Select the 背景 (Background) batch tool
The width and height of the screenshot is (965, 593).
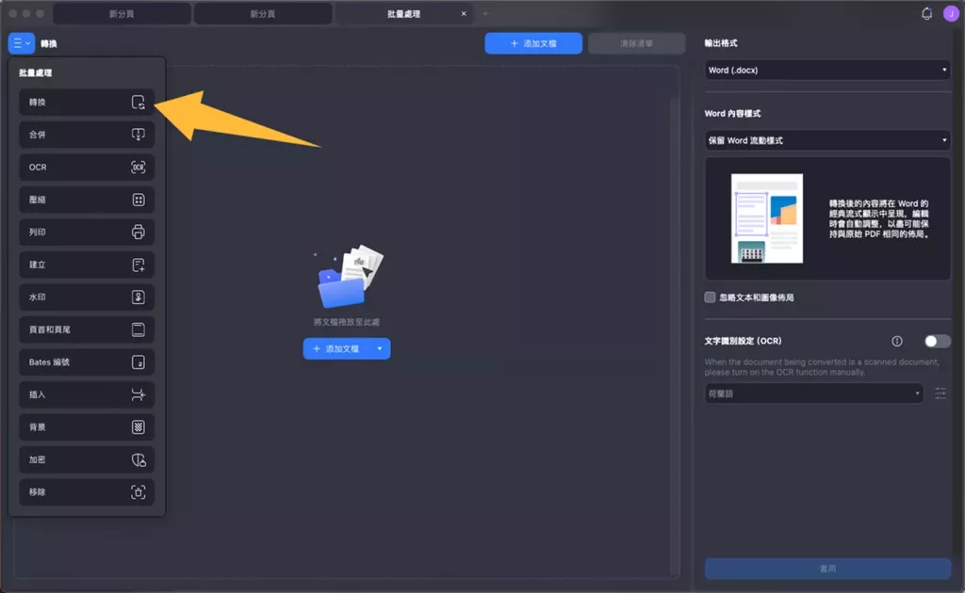[85, 426]
